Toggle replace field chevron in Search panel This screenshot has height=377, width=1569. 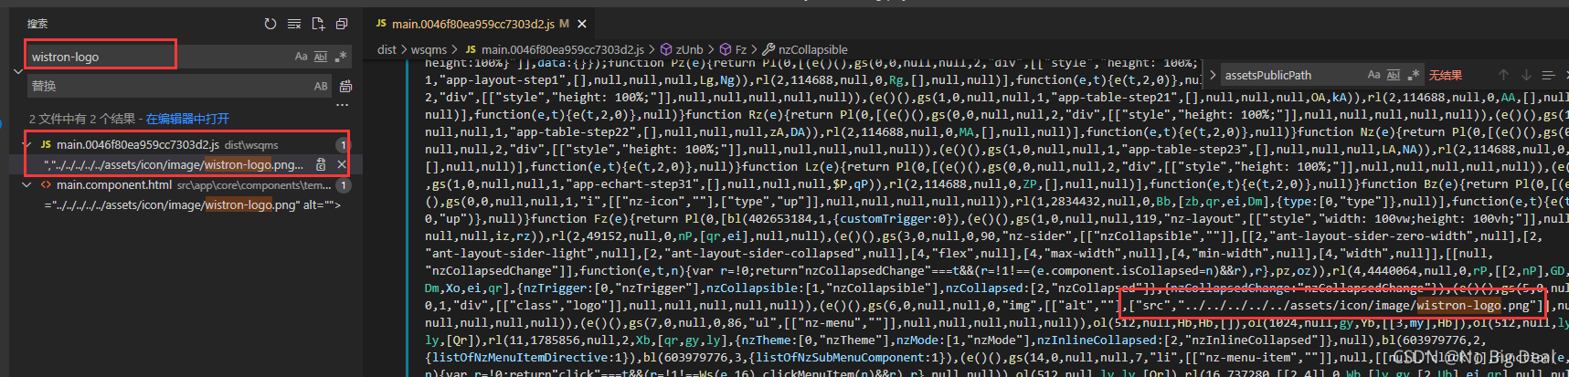(x=17, y=71)
